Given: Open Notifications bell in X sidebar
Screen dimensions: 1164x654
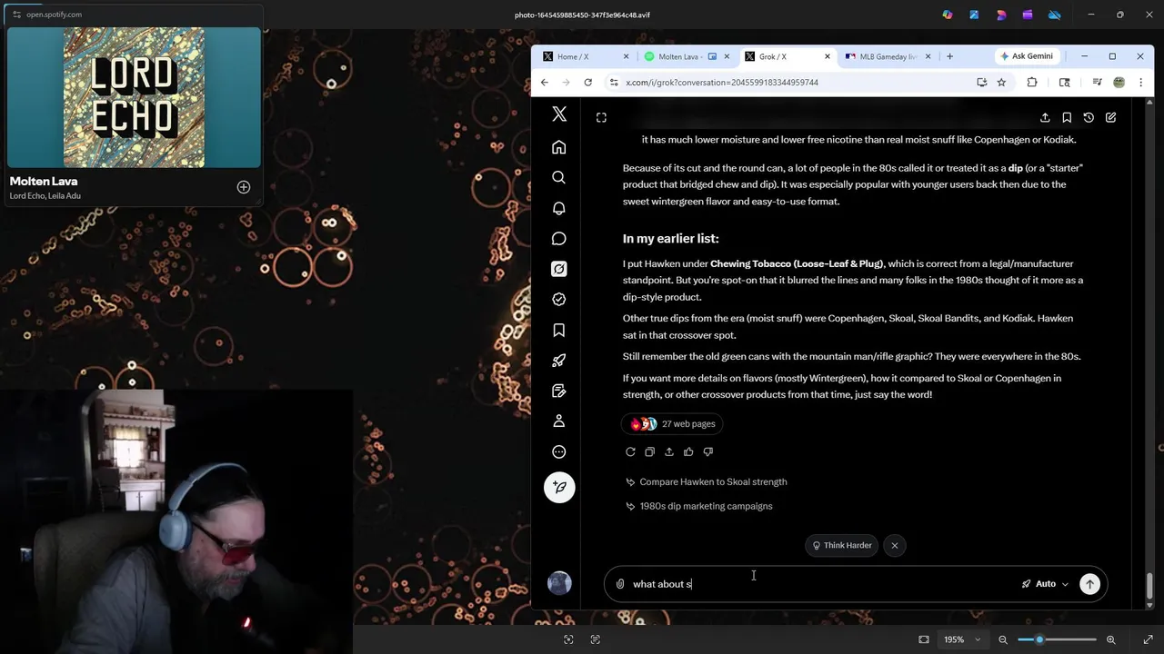Looking at the screenshot, I should (x=559, y=208).
